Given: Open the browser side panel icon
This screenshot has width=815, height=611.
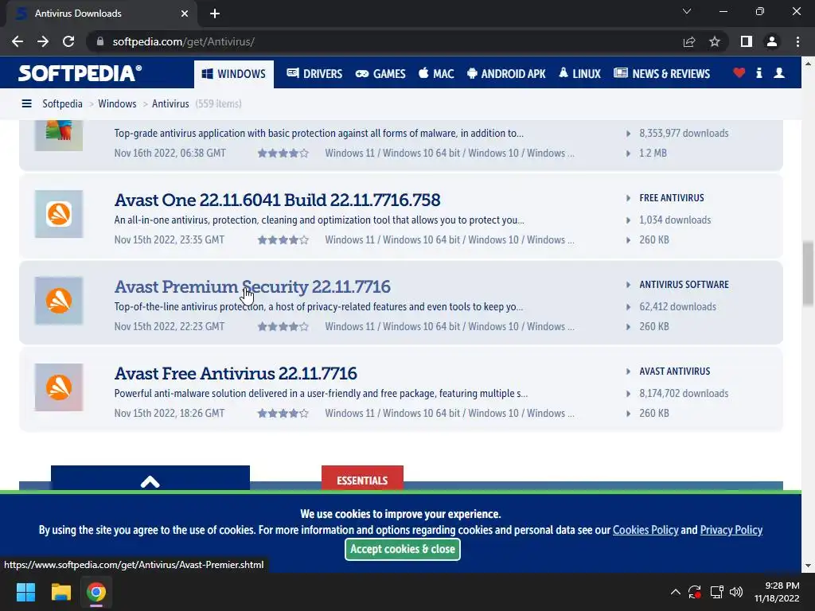Looking at the screenshot, I should [747, 41].
